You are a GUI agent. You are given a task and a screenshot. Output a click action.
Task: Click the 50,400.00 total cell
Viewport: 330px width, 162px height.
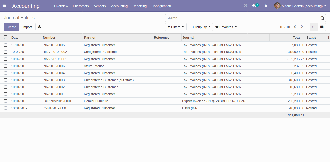[297, 73]
